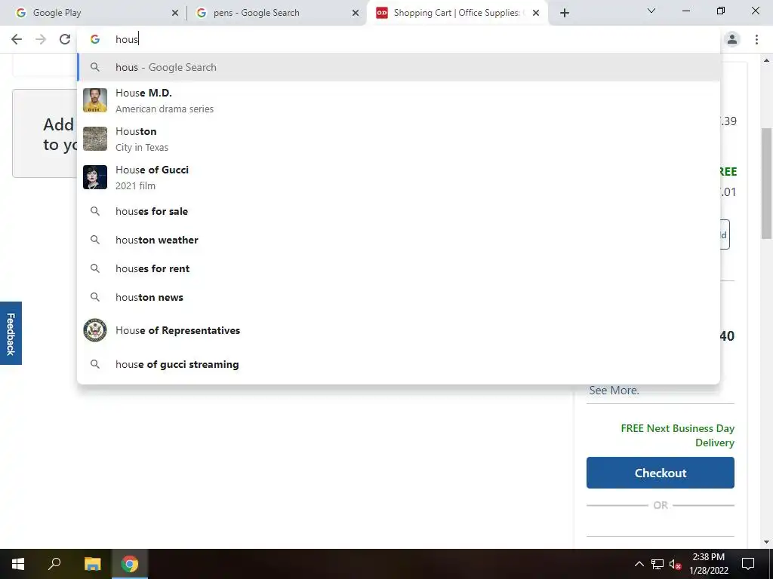
Task: Open the clock showing 2:38 PM
Action: [x=709, y=564]
